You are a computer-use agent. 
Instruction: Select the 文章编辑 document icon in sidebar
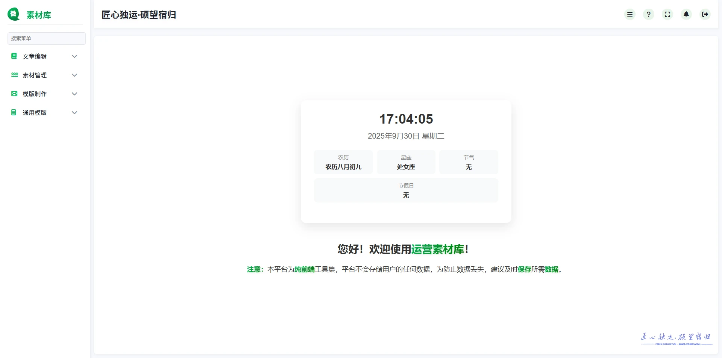[x=14, y=56]
